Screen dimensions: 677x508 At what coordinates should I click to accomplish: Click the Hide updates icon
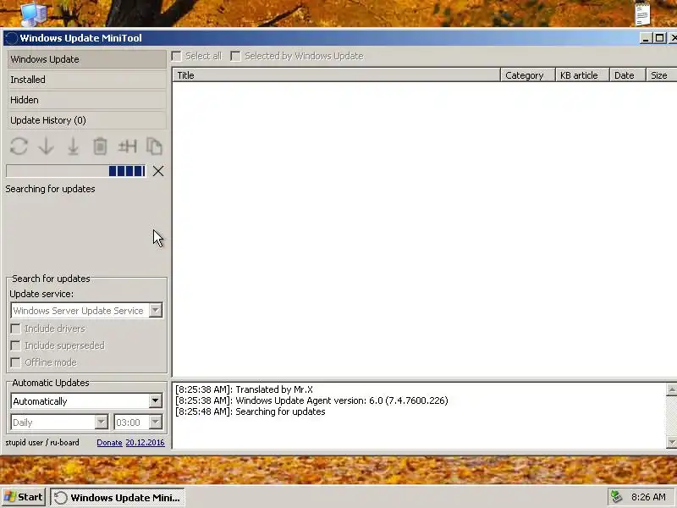(x=128, y=146)
